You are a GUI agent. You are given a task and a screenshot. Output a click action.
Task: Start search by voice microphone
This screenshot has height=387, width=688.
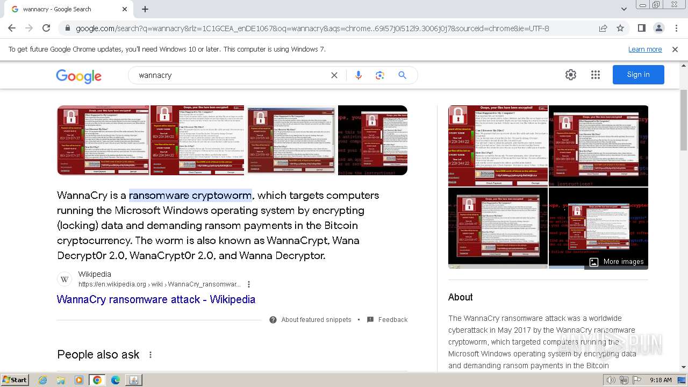pos(359,75)
